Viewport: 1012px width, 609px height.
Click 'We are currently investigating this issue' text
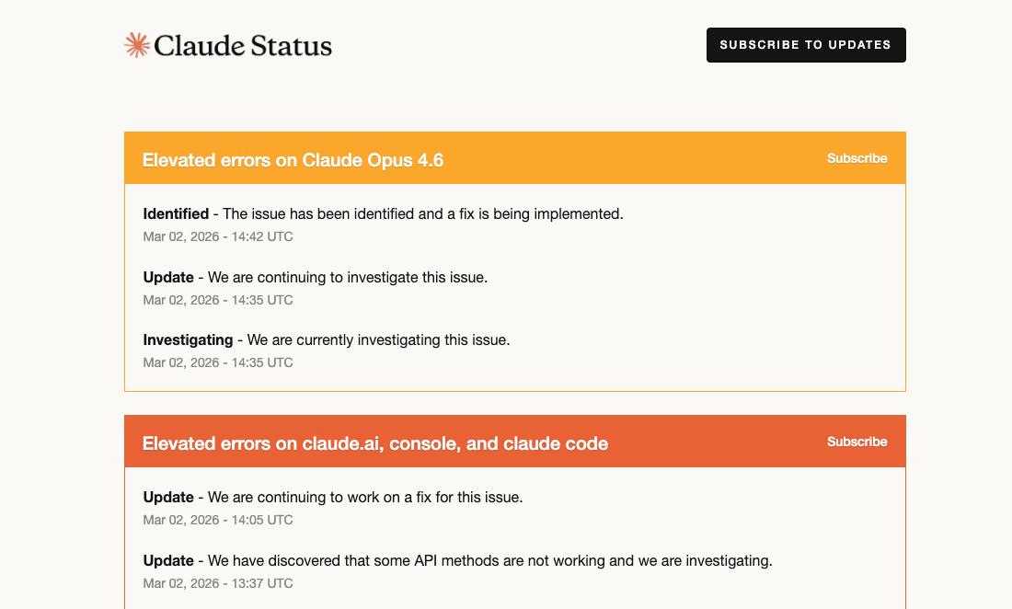(x=378, y=339)
